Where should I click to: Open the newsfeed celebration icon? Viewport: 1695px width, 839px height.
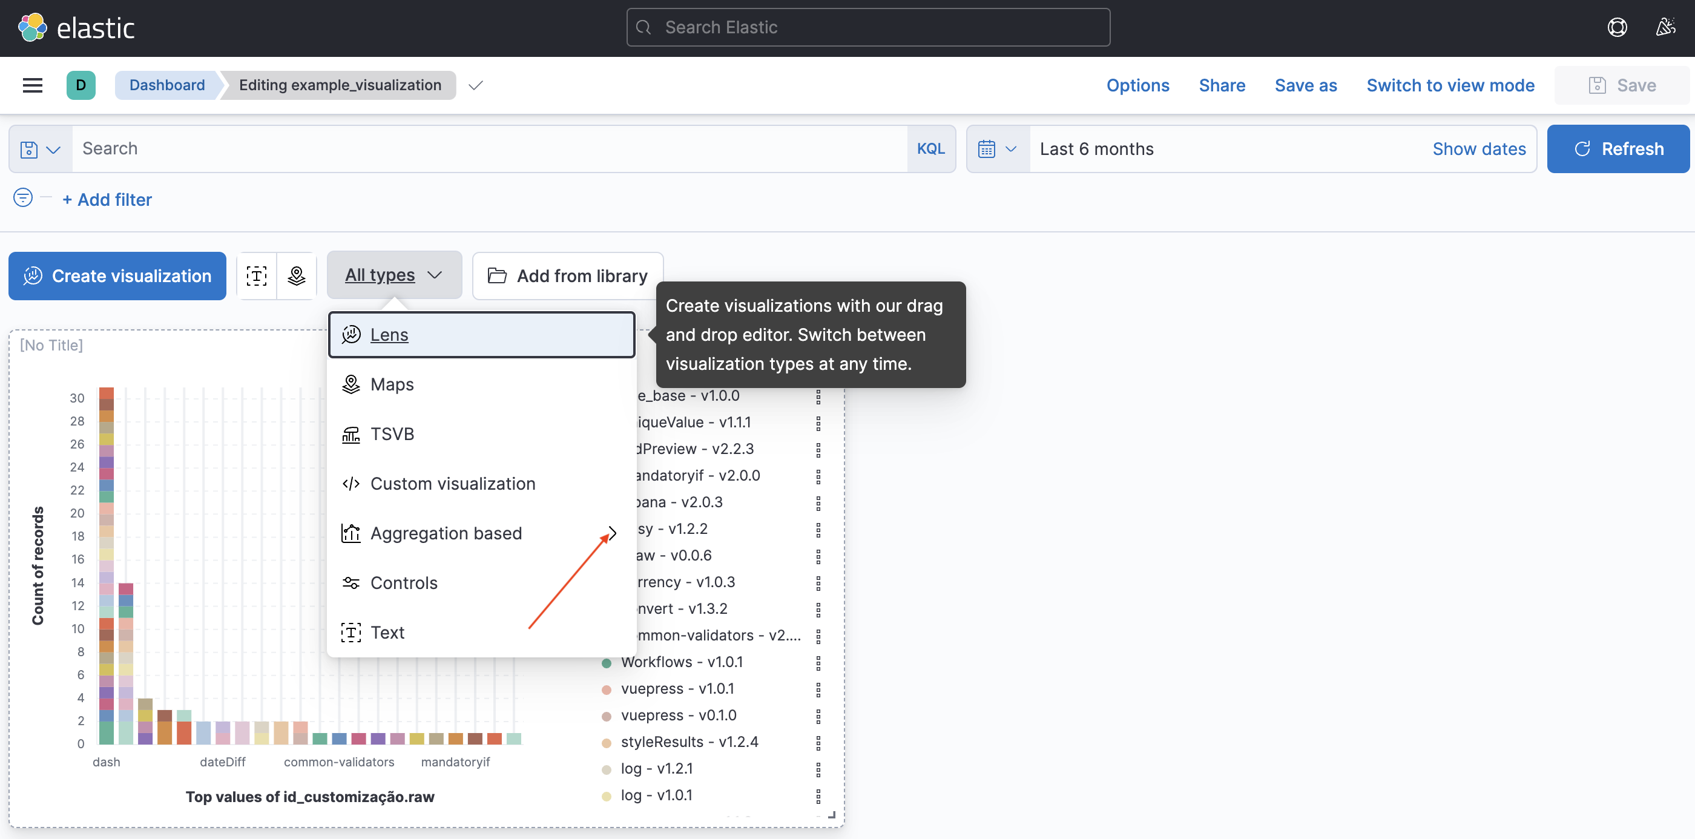tap(1665, 28)
